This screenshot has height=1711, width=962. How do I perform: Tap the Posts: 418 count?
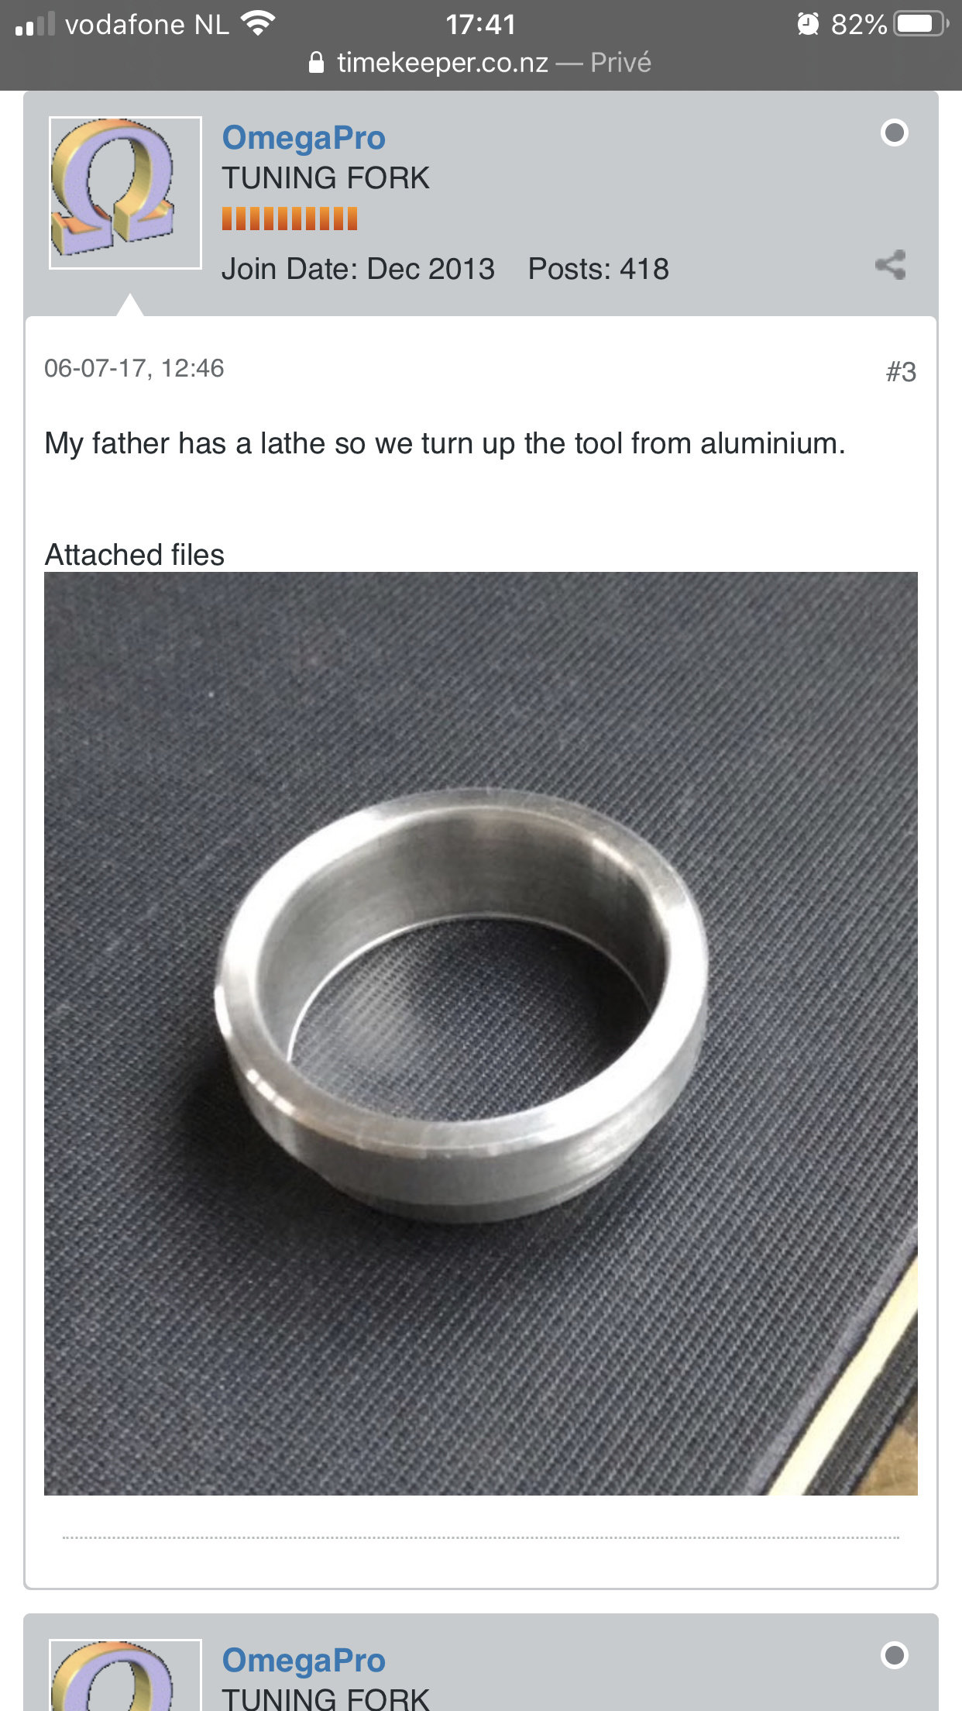[x=598, y=269]
